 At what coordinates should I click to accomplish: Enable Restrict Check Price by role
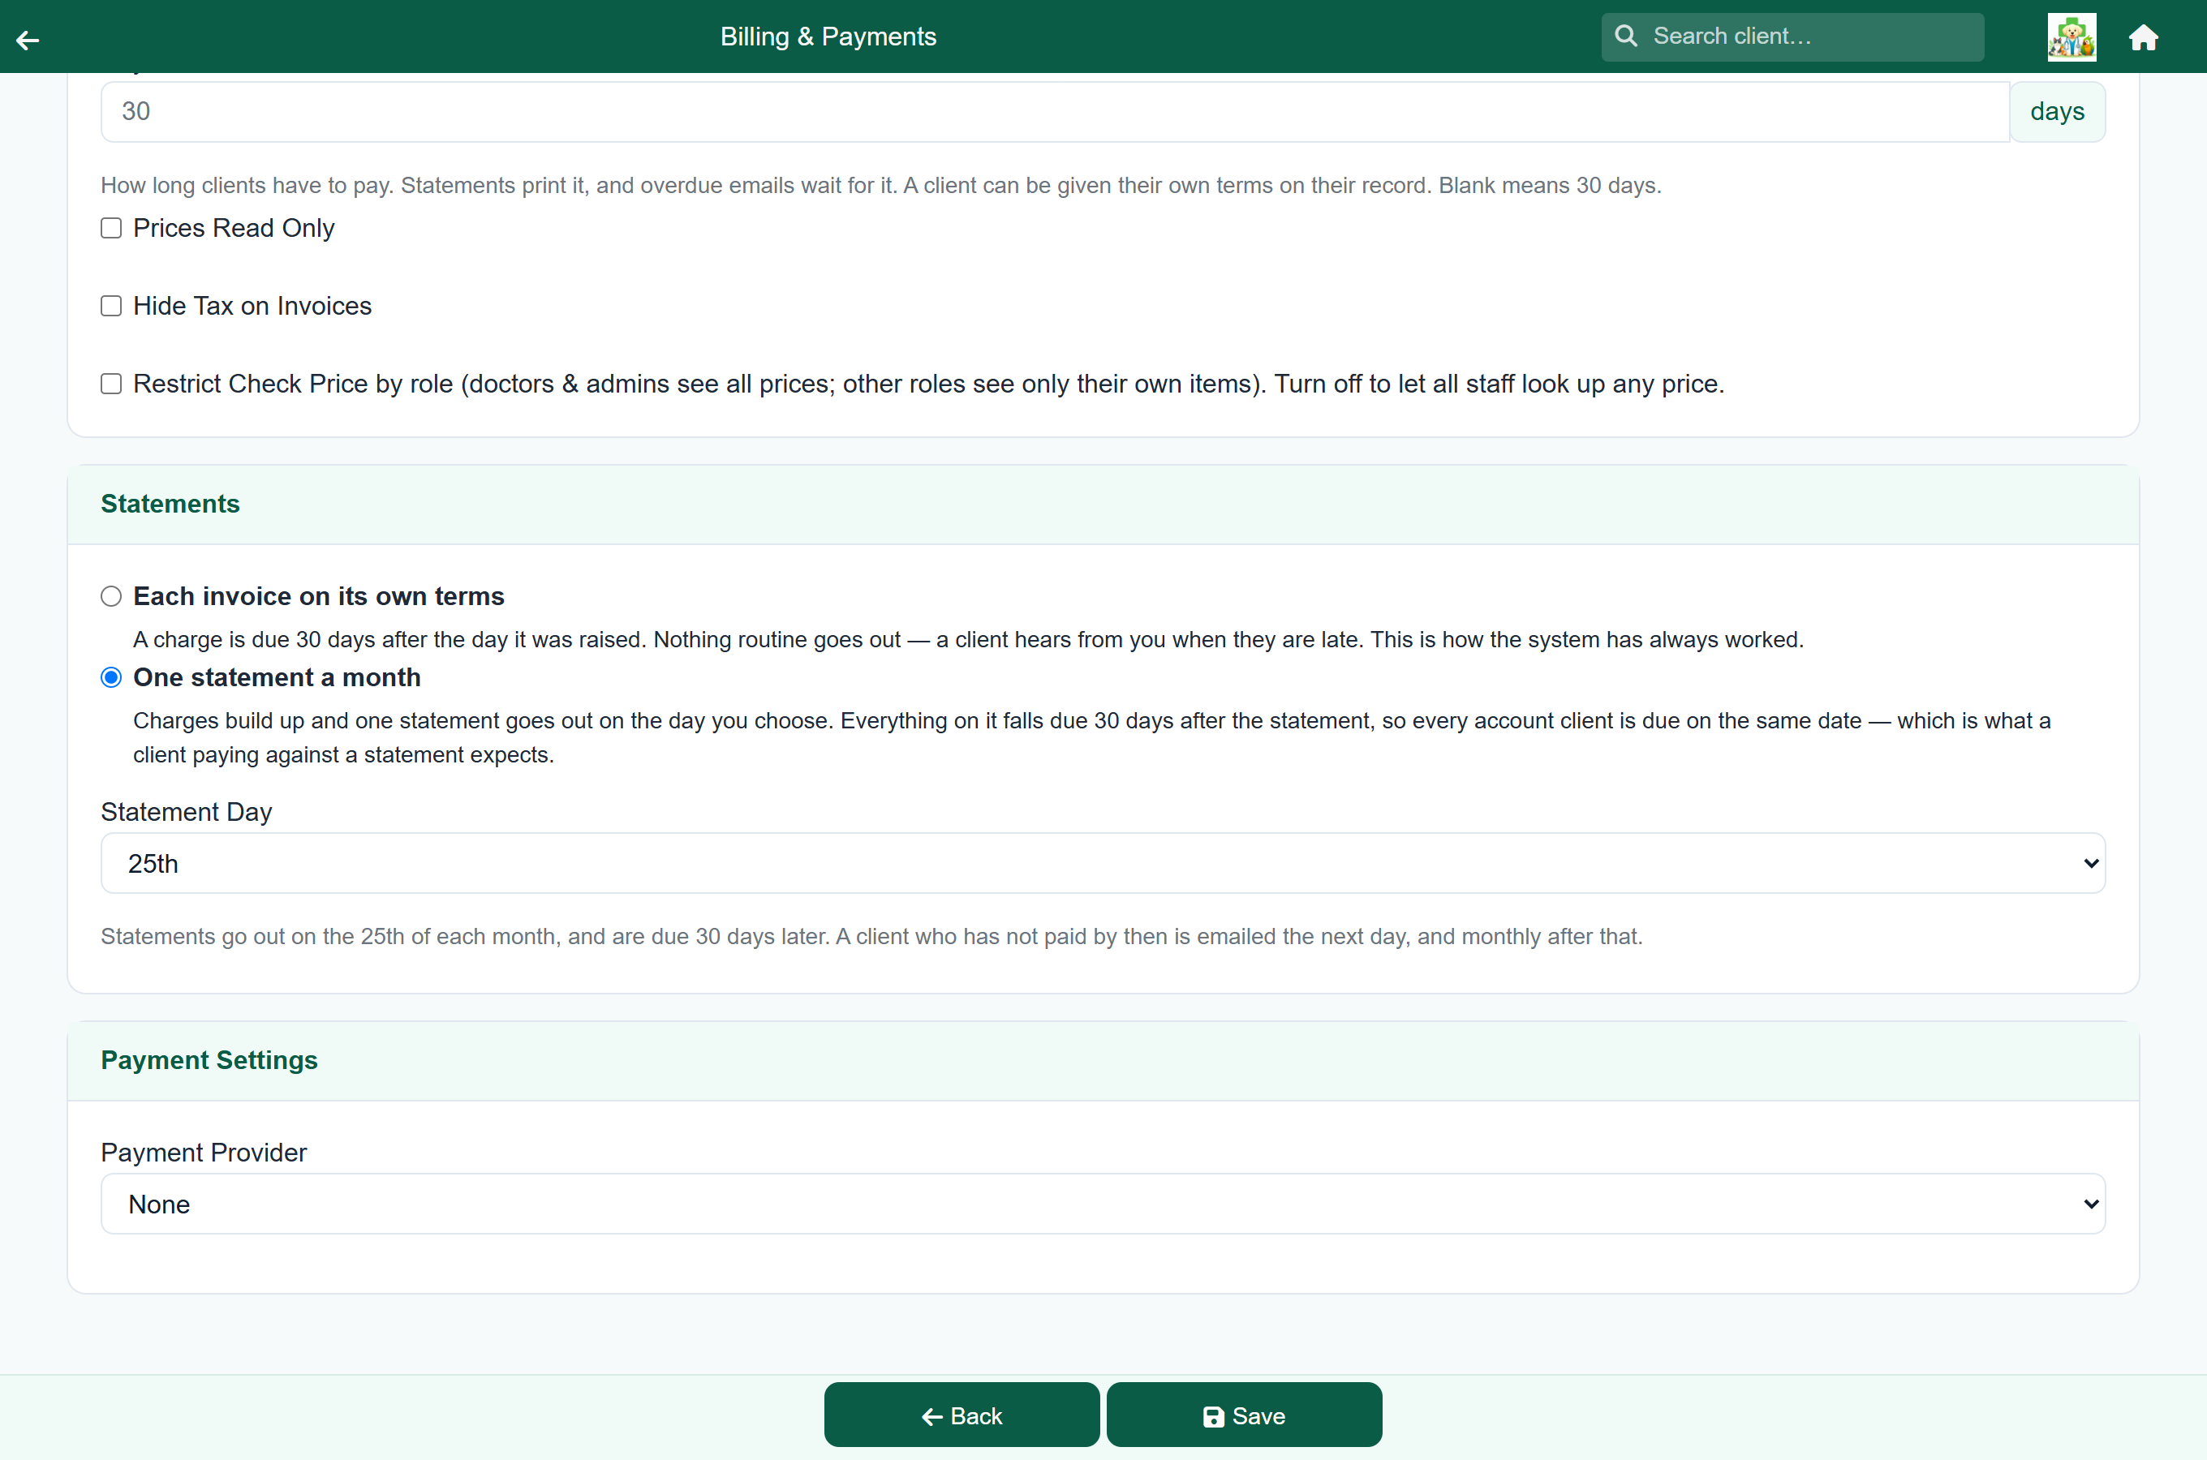(x=111, y=384)
